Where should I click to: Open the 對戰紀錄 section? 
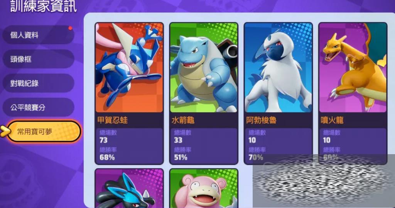click(x=38, y=83)
